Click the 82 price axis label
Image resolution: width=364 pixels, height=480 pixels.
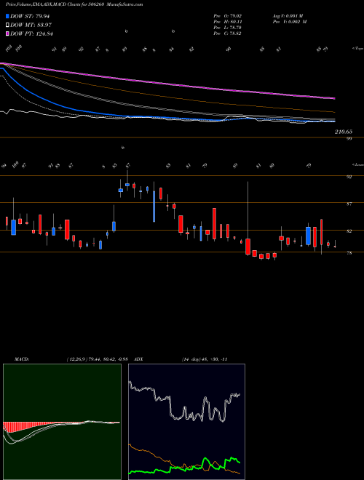click(349, 231)
